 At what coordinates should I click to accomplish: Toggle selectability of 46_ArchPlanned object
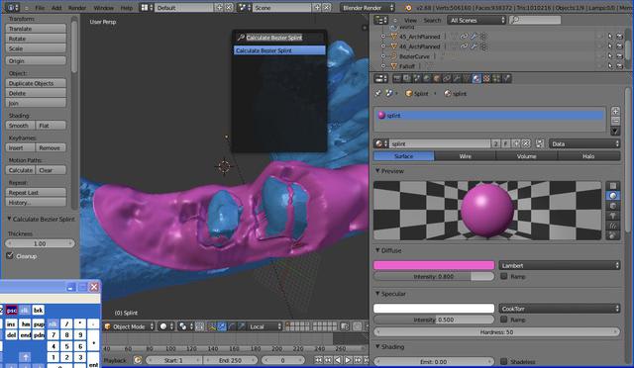click(x=610, y=46)
